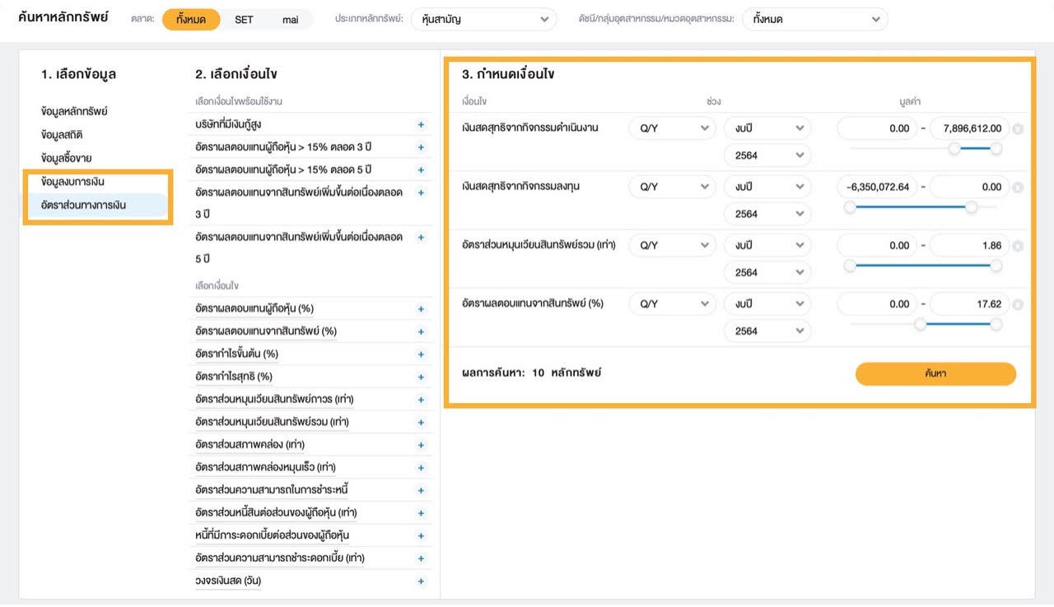The width and height of the screenshot is (1054, 607).
Task: Remove อัตราผลตอบแทนจากสินทรัพย์ (%) condition with x icon
Action: pos(1018,305)
